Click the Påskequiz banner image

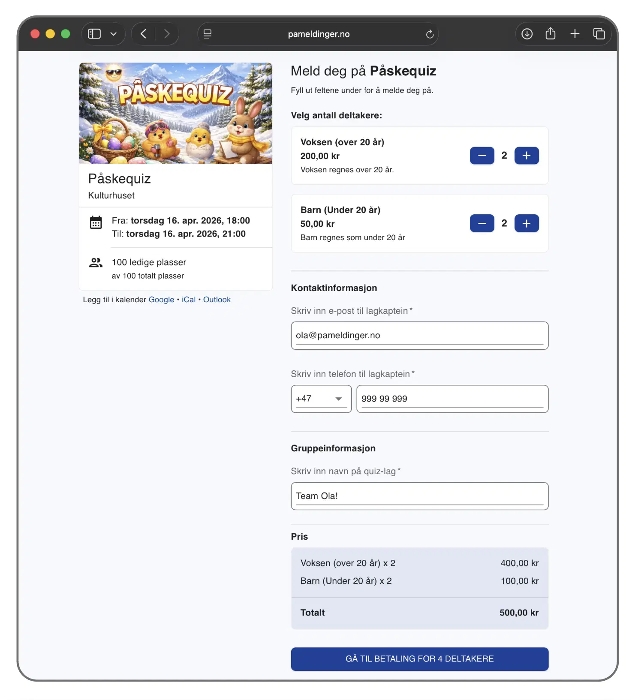tap(176, 113)
